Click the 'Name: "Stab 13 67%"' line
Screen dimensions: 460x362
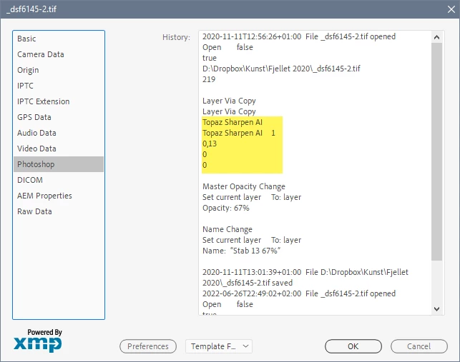[x=241, y=251]
